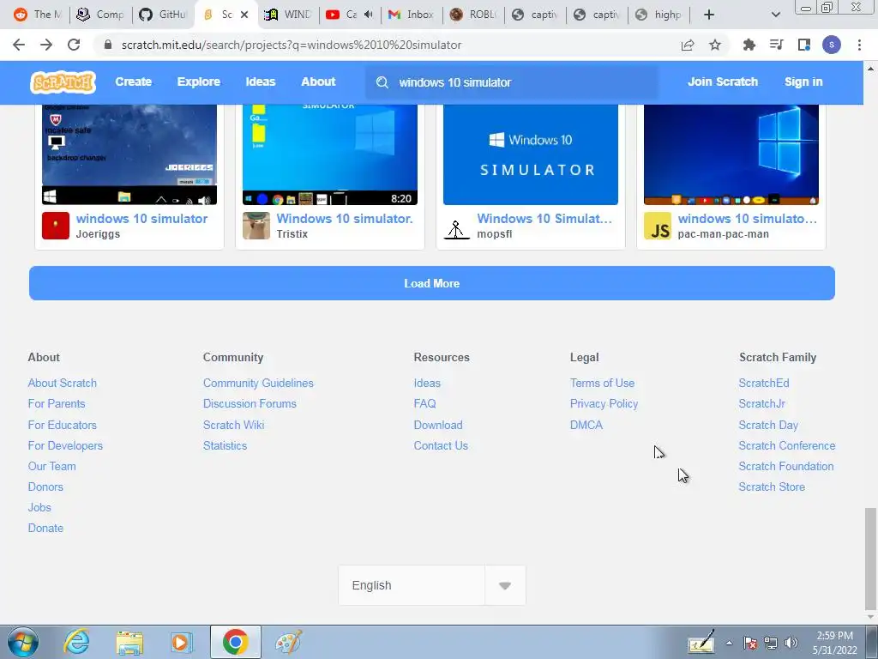
Task: Click the volume speaker tray icon
Action: coord(791,643)
